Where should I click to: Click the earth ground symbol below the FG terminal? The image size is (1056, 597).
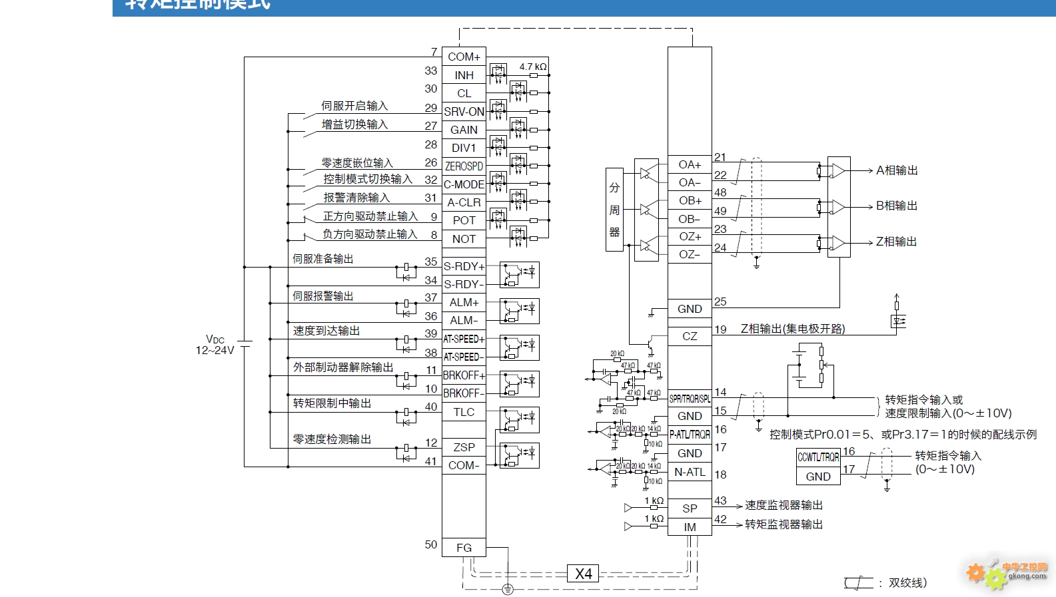[508, 589]
